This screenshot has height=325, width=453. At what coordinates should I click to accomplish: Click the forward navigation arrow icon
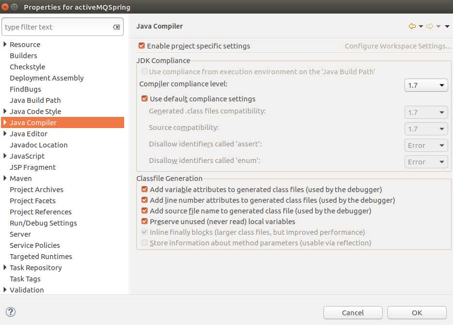point(429,26)
